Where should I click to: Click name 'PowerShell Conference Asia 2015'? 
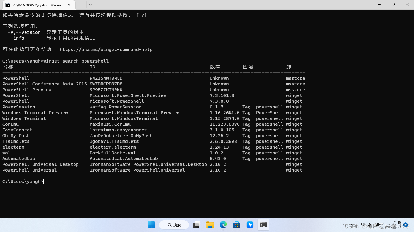tap(45, 84)
